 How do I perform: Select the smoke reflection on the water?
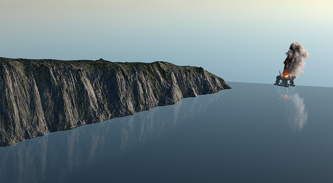coord(299,113)
